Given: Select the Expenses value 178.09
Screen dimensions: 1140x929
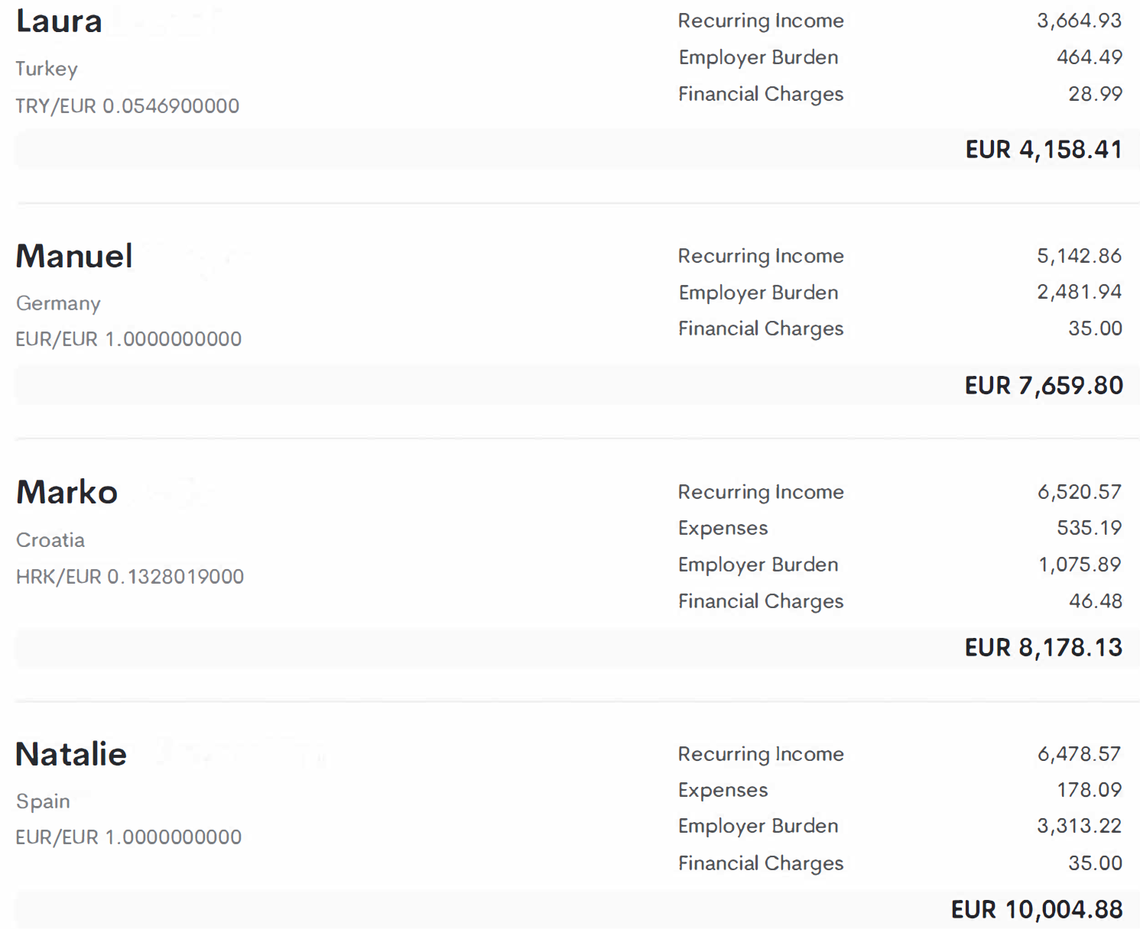Looking at the screenshot, I should 1089,790.
